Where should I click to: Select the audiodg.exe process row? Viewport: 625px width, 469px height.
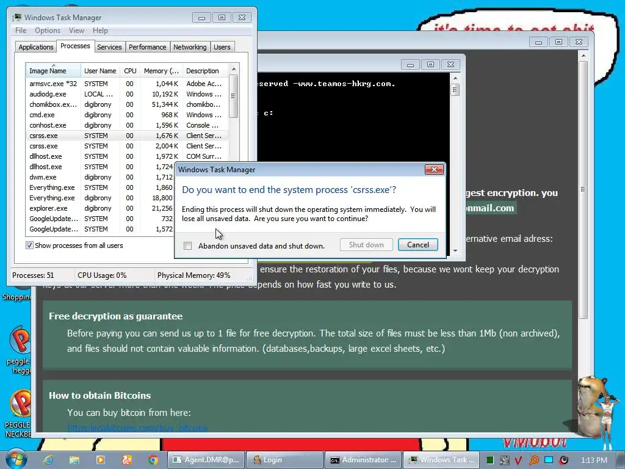pyautogui.click(x=127, y=94)
